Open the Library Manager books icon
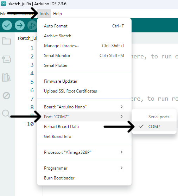 tap(6, 77)
